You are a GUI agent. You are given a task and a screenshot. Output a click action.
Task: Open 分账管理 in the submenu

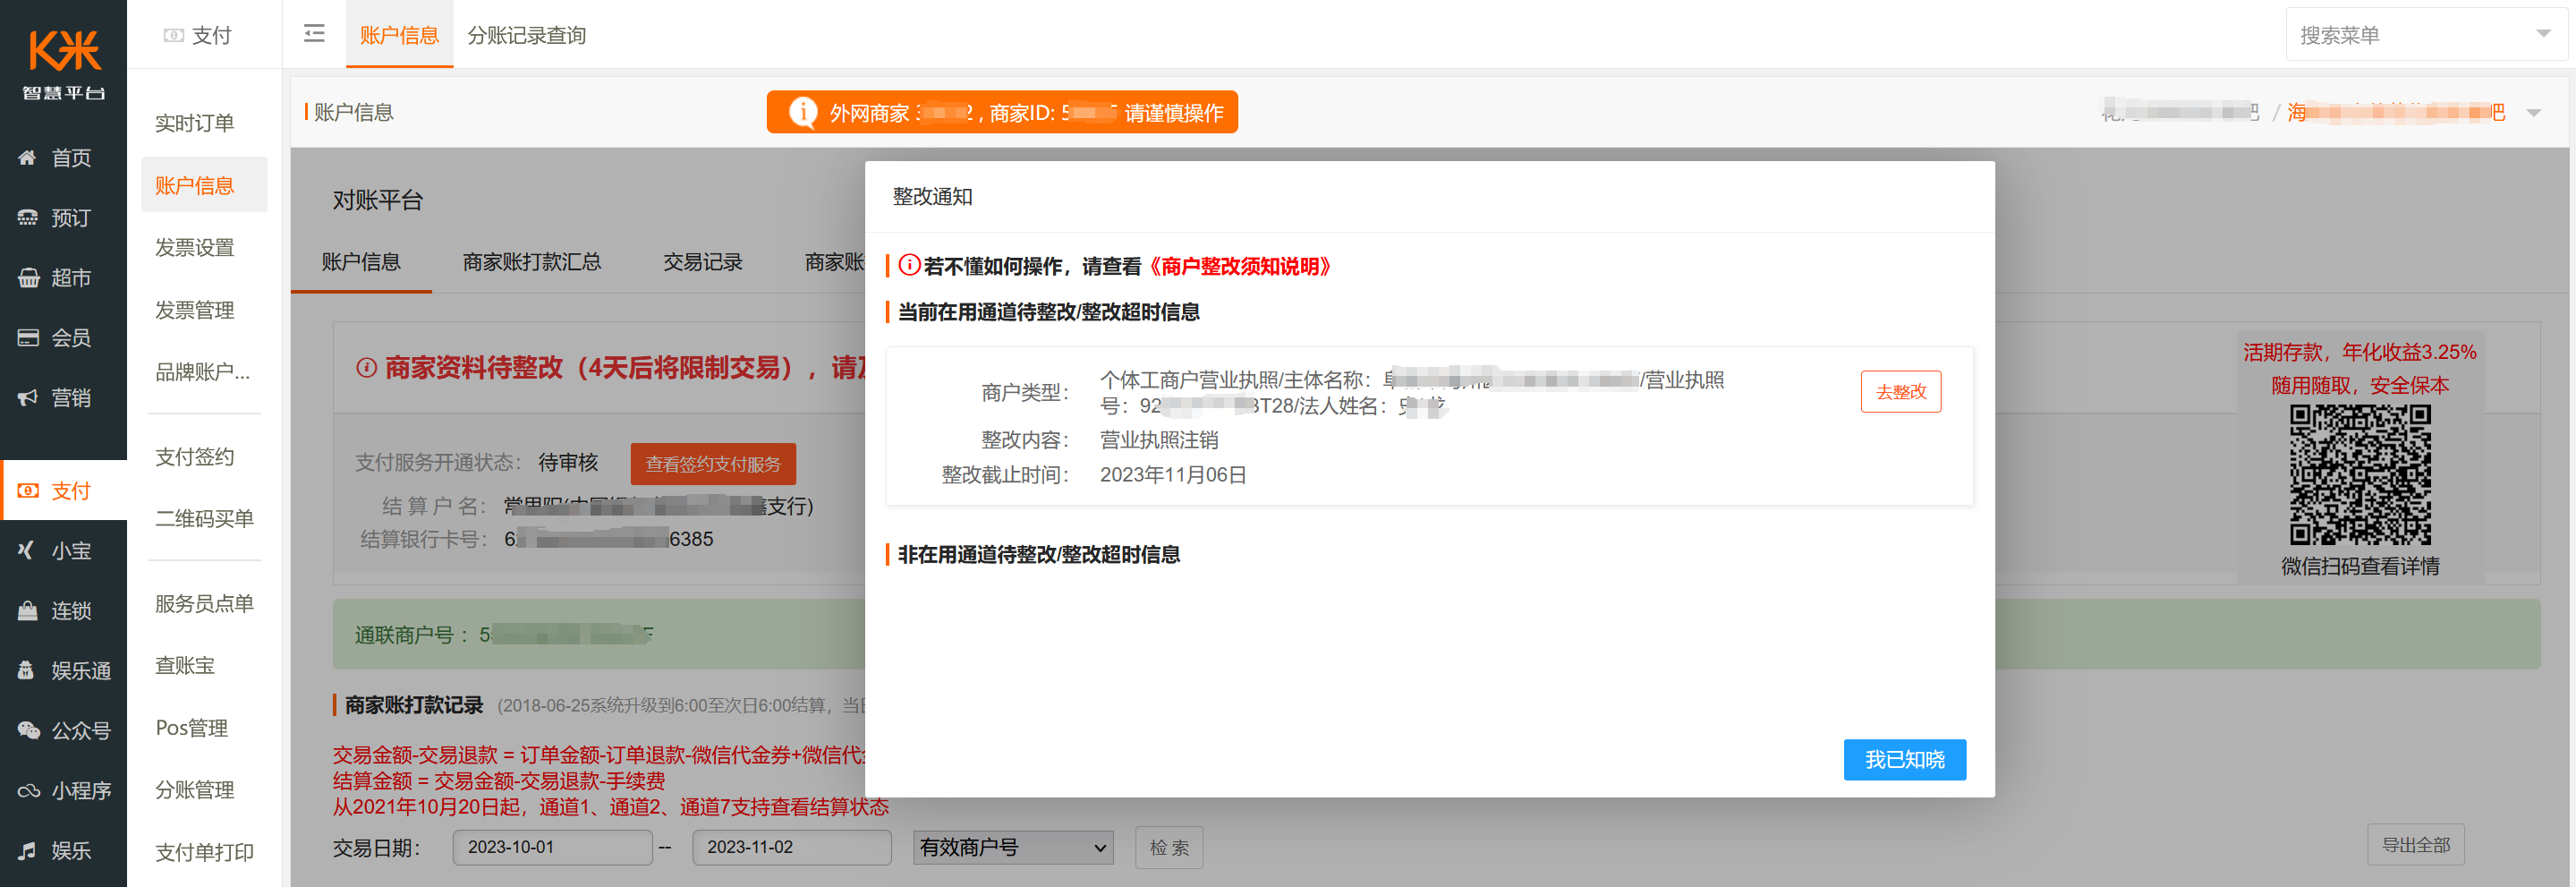[x=195, y=790]
